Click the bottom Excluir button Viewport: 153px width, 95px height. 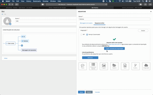tap(89, 92)
